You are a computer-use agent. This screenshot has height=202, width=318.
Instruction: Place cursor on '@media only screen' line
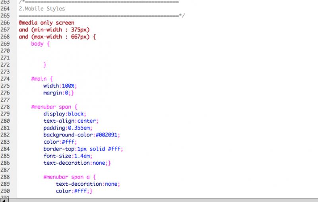(46, 23)
